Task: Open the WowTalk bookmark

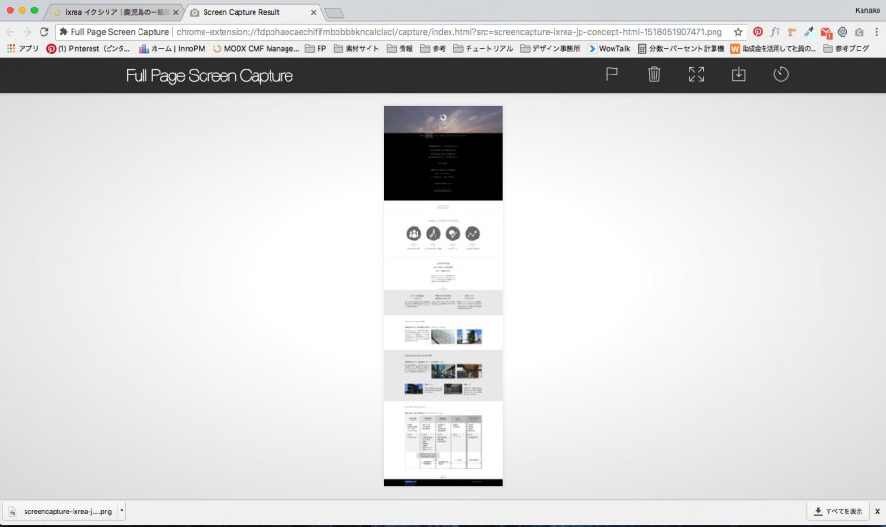Action: click(x=609, y=48)
